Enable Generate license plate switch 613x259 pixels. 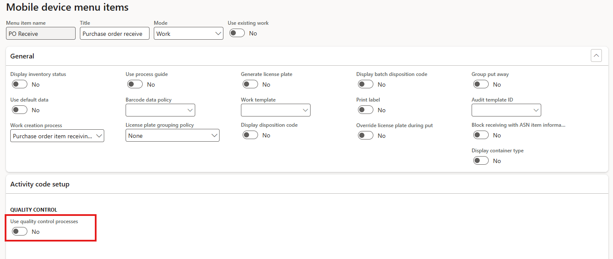click(x=250, y=84)
